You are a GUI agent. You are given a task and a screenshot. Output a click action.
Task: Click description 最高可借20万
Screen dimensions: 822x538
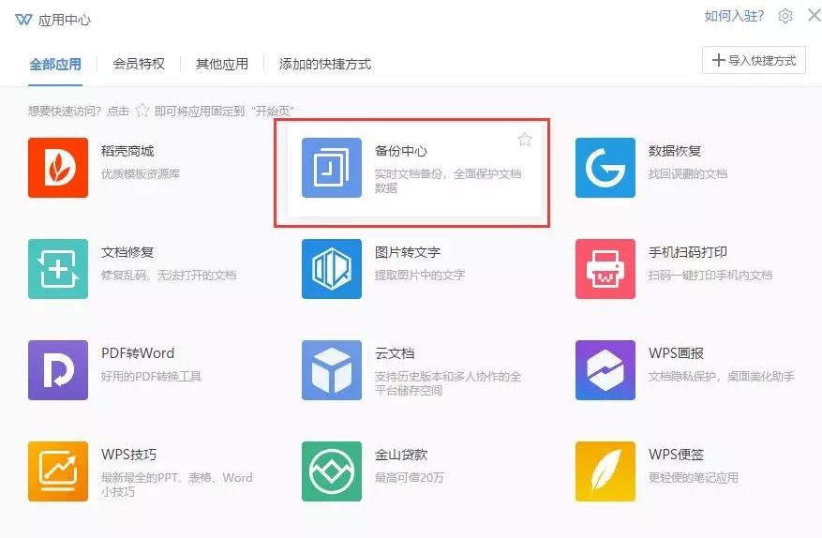click(410, 478)
